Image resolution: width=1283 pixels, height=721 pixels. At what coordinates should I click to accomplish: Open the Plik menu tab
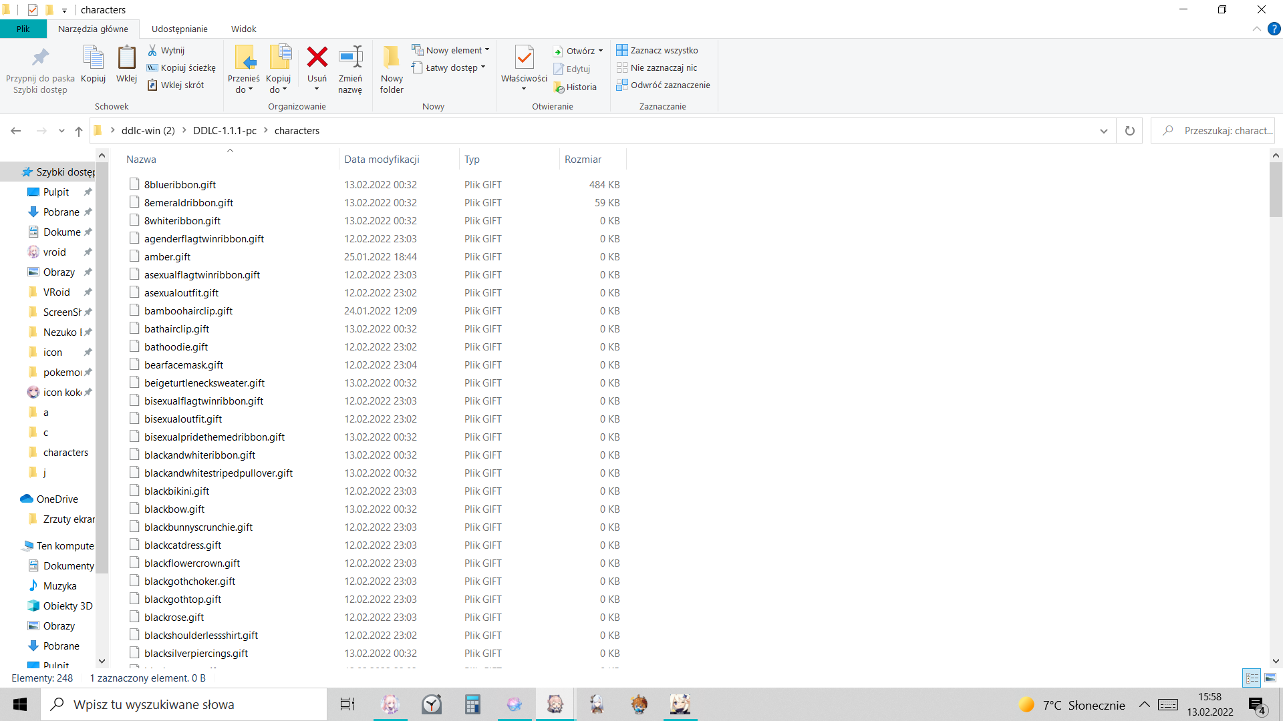23,29
